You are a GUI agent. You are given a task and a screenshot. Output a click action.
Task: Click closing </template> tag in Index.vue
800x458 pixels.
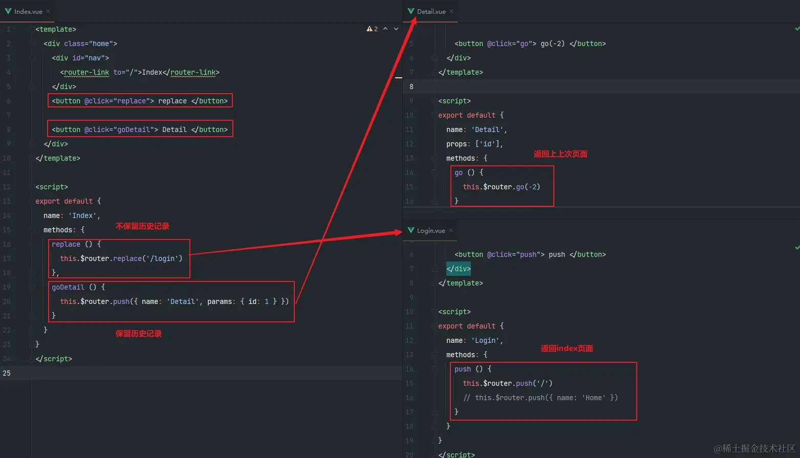58,158
